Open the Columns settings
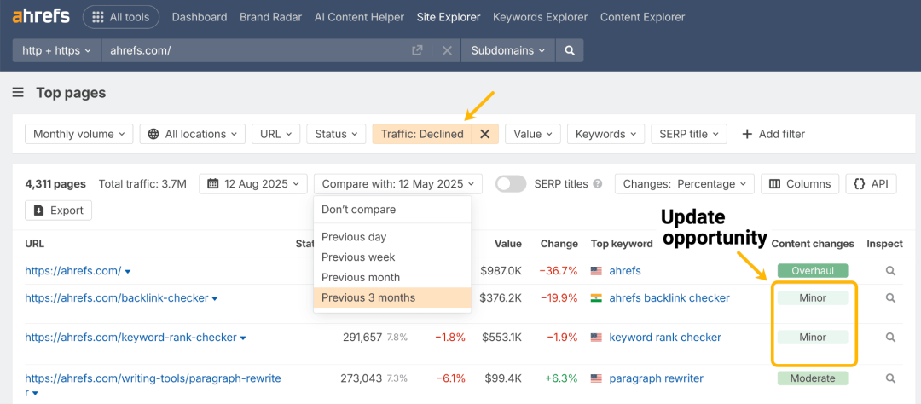 click(800, 184)
